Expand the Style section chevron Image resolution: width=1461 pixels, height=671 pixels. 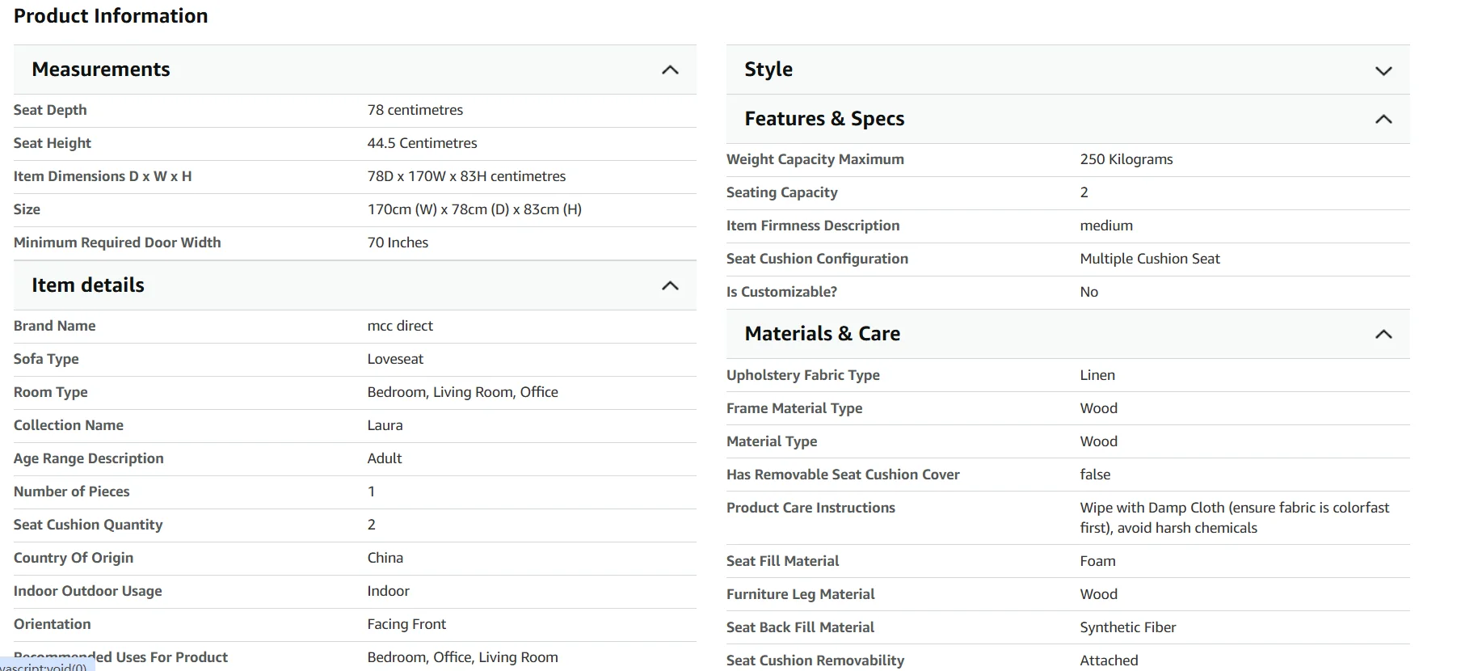pos(1383,70)
